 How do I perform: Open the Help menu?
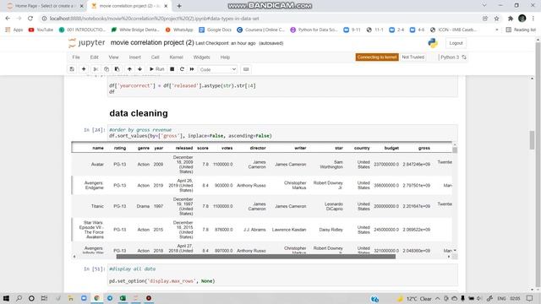225,57
